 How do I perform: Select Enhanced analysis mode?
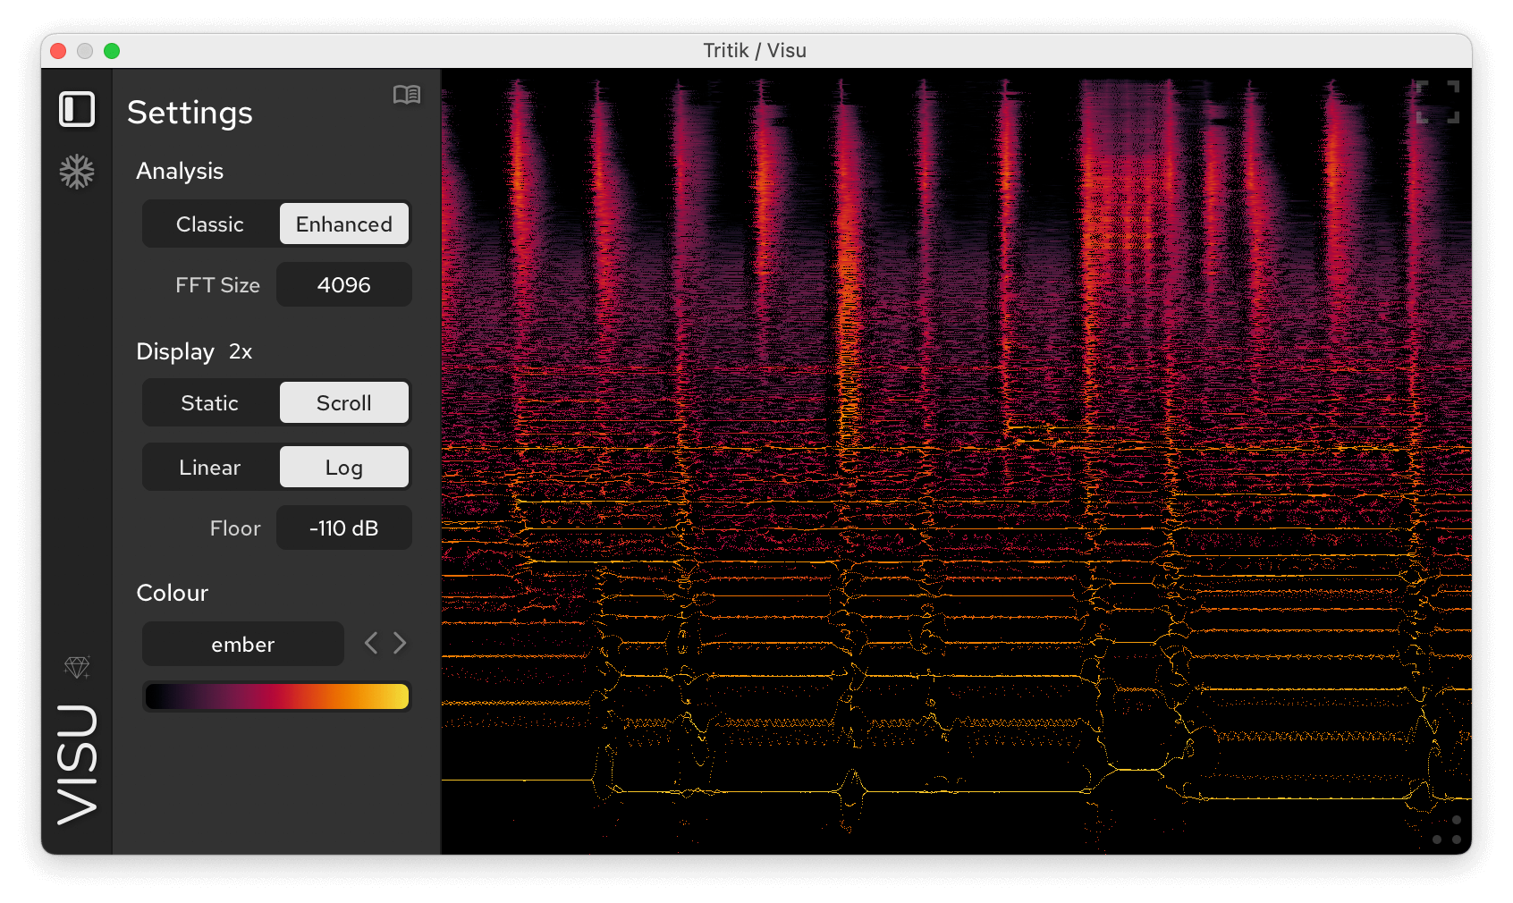[344, 224]
